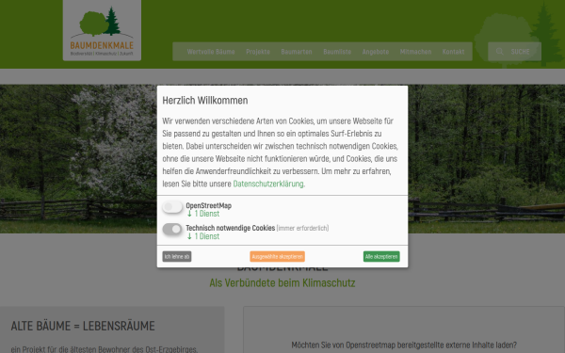Click '(immer erforderlich)' note text
565x353 pixels.
coord(302,228)
